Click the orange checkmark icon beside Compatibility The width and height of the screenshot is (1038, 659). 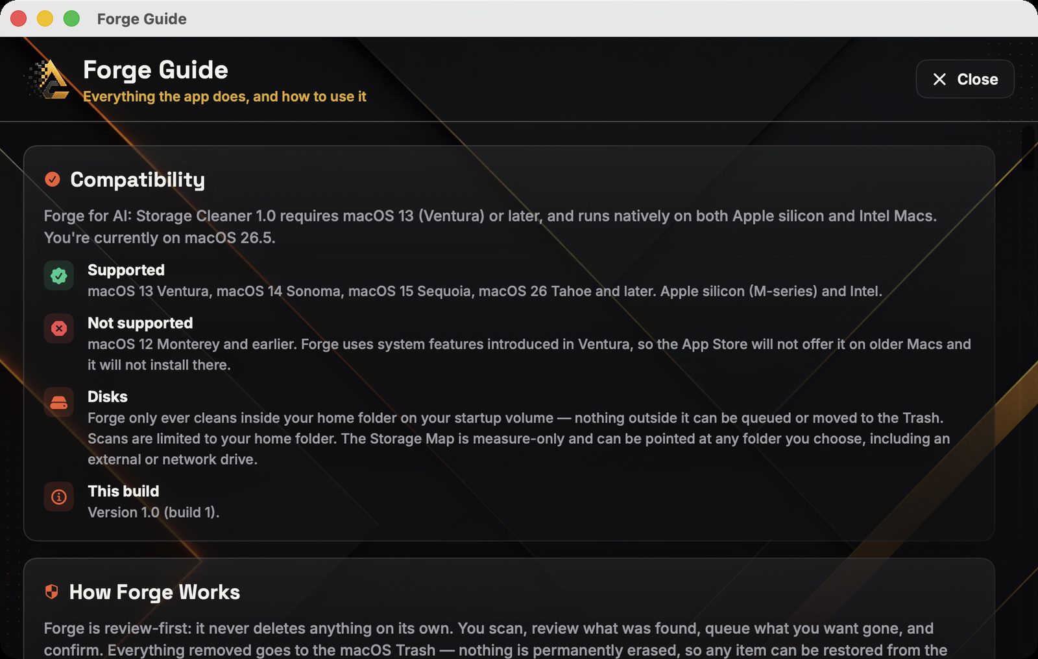[x=53, y=179]
